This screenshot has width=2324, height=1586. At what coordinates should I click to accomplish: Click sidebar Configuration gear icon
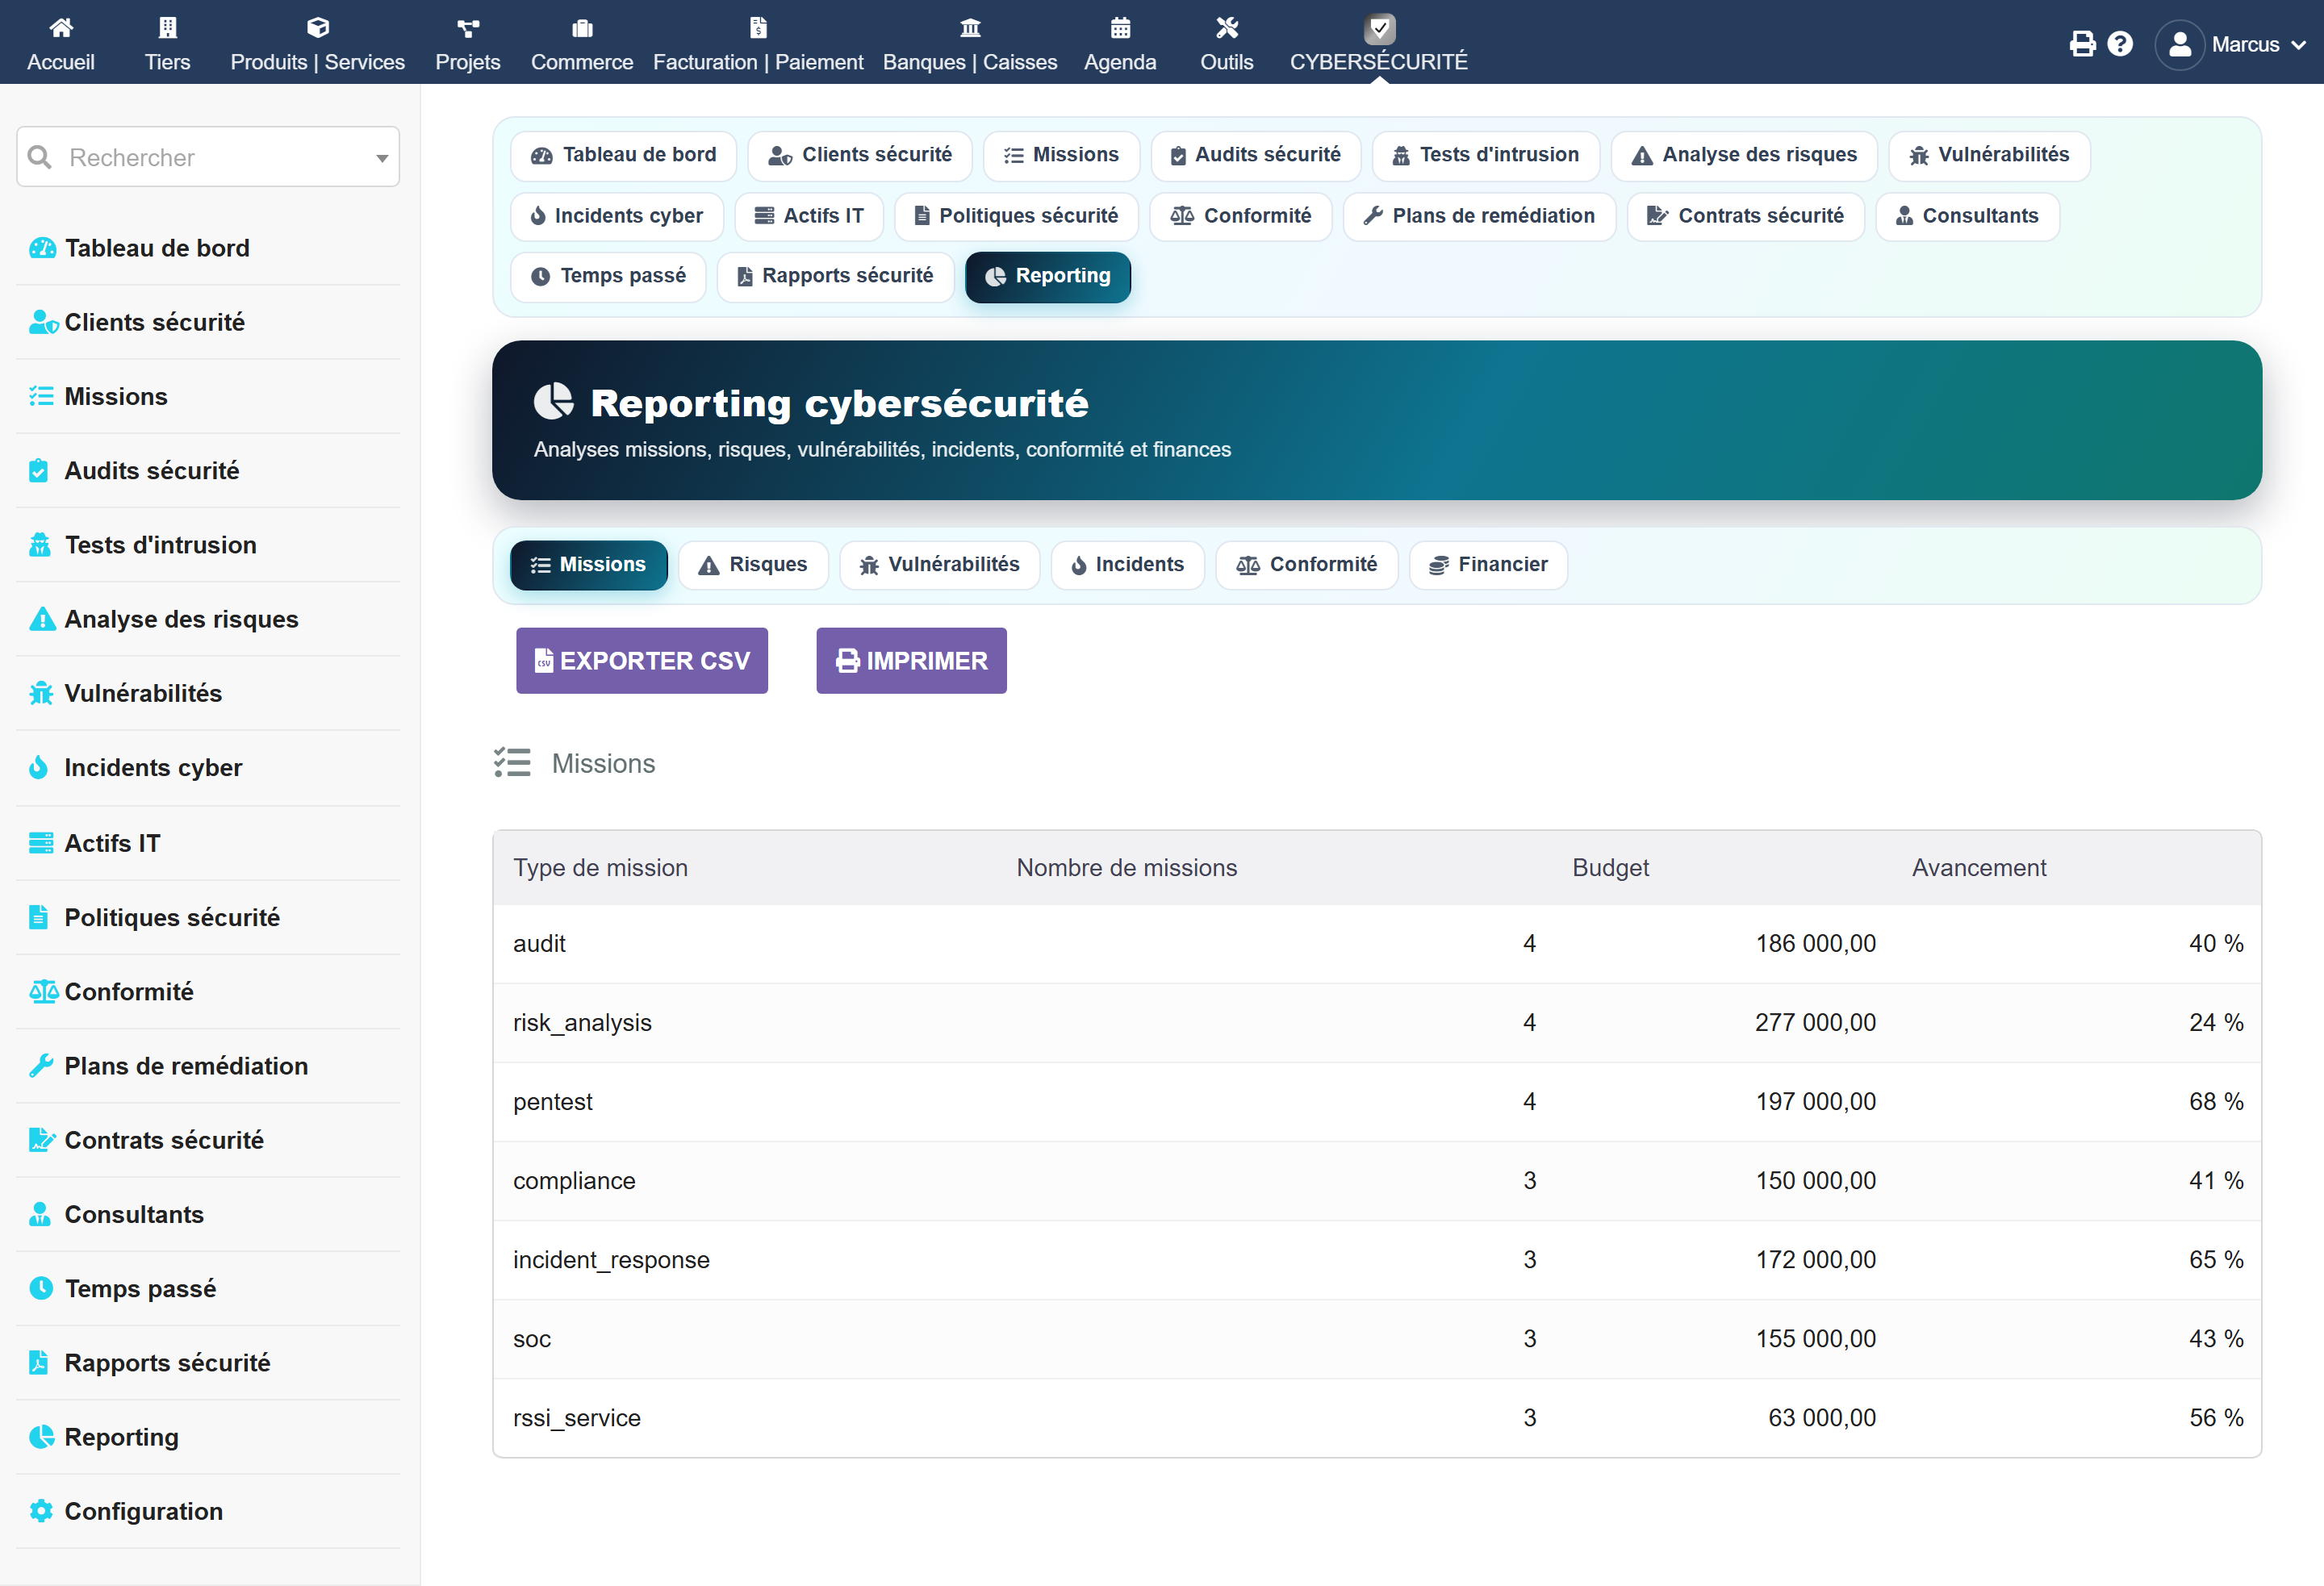(41, 1510)
